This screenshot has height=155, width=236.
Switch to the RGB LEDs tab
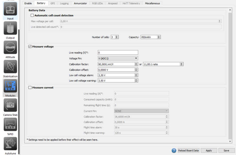pos(97,3)
